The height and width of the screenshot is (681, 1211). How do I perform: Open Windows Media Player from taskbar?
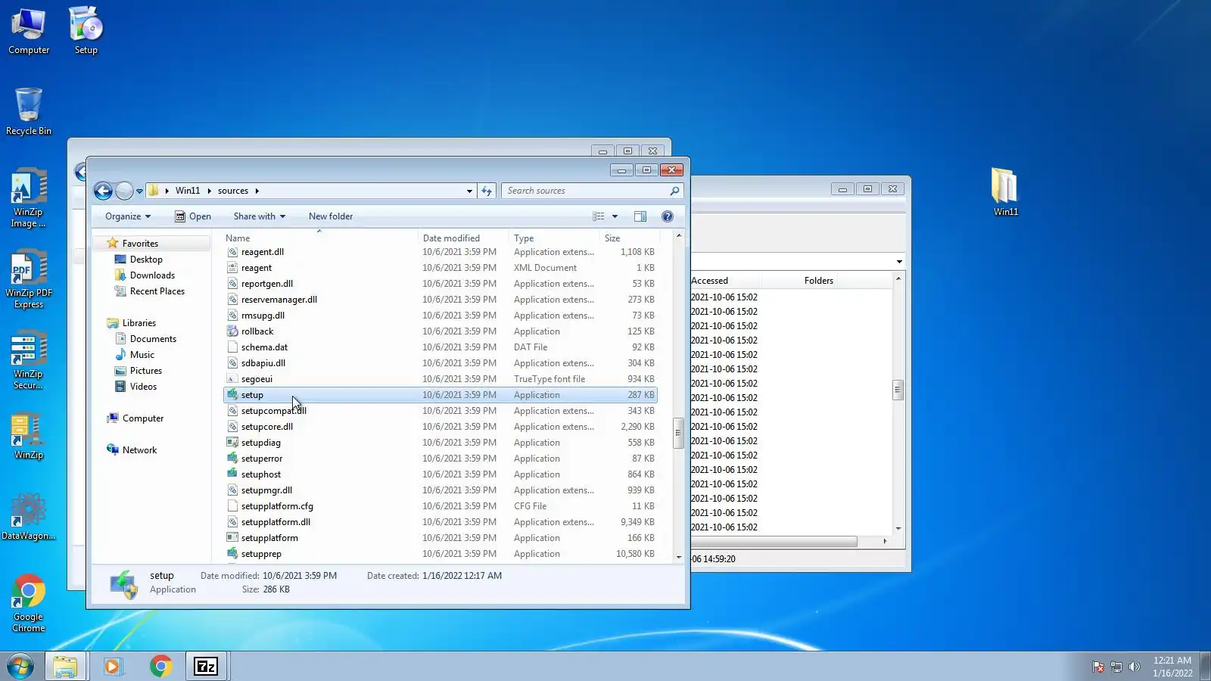113,667
